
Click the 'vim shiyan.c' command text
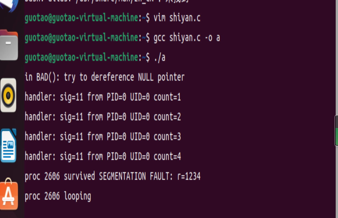[177, 18]
